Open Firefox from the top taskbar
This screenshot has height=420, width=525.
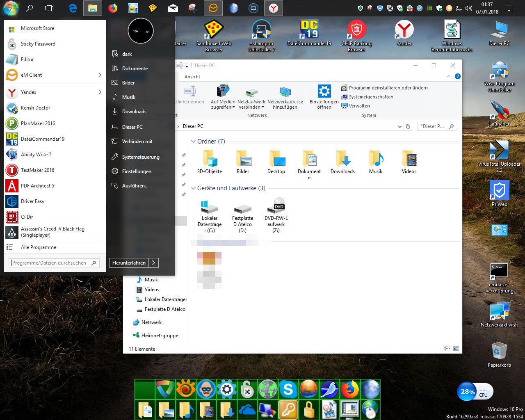[x=112, y=8]
